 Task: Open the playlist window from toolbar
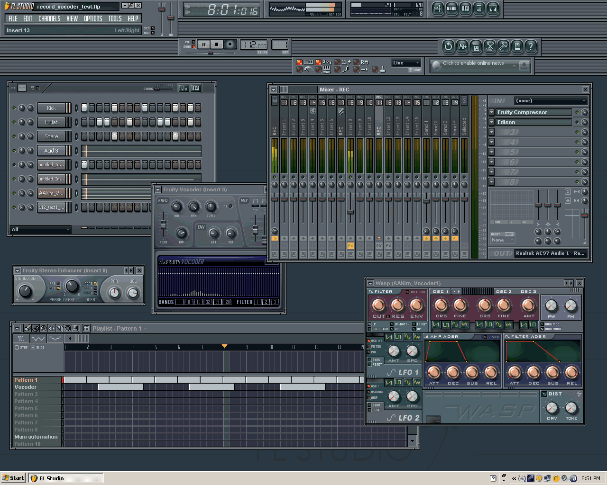438,8
